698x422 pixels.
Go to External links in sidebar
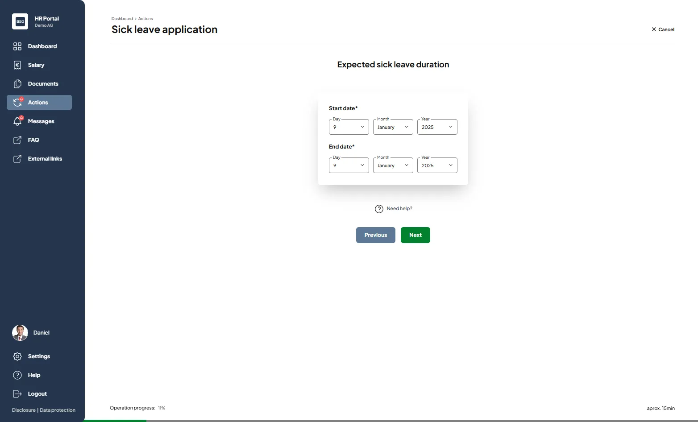coord(45,159)
